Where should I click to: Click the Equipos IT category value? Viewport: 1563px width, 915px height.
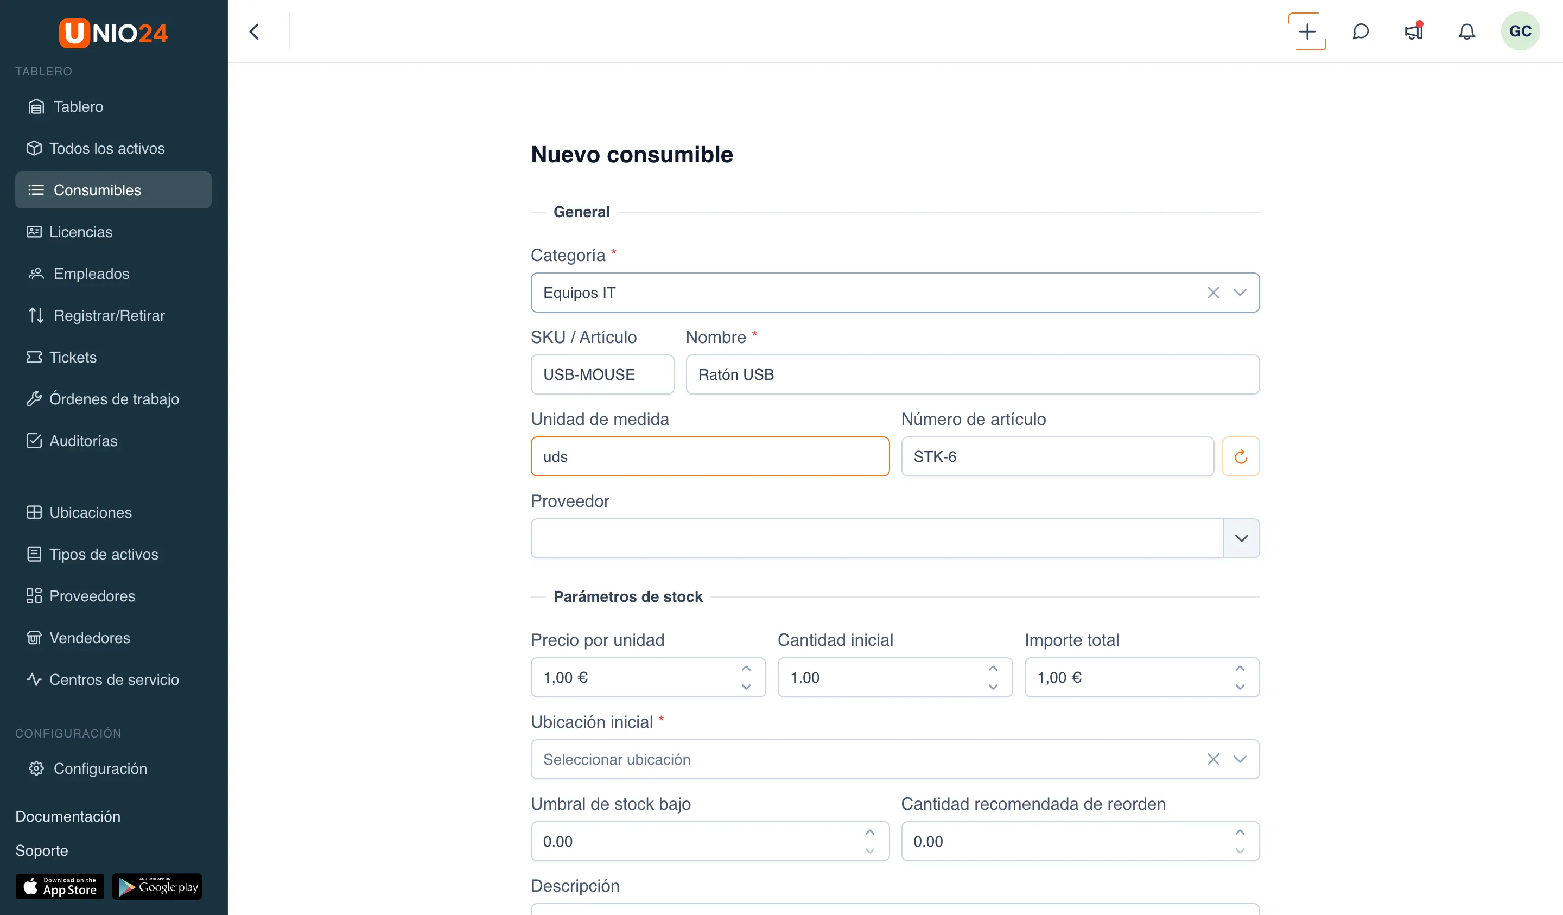point(579,293)
